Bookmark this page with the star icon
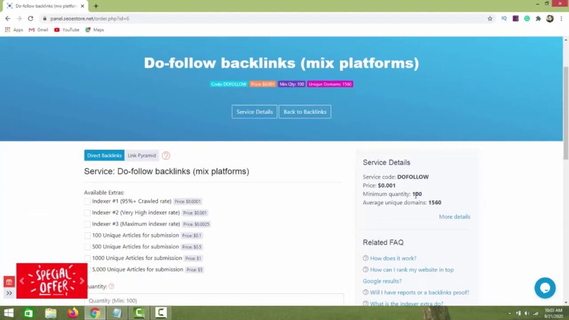 coord(490,18)
